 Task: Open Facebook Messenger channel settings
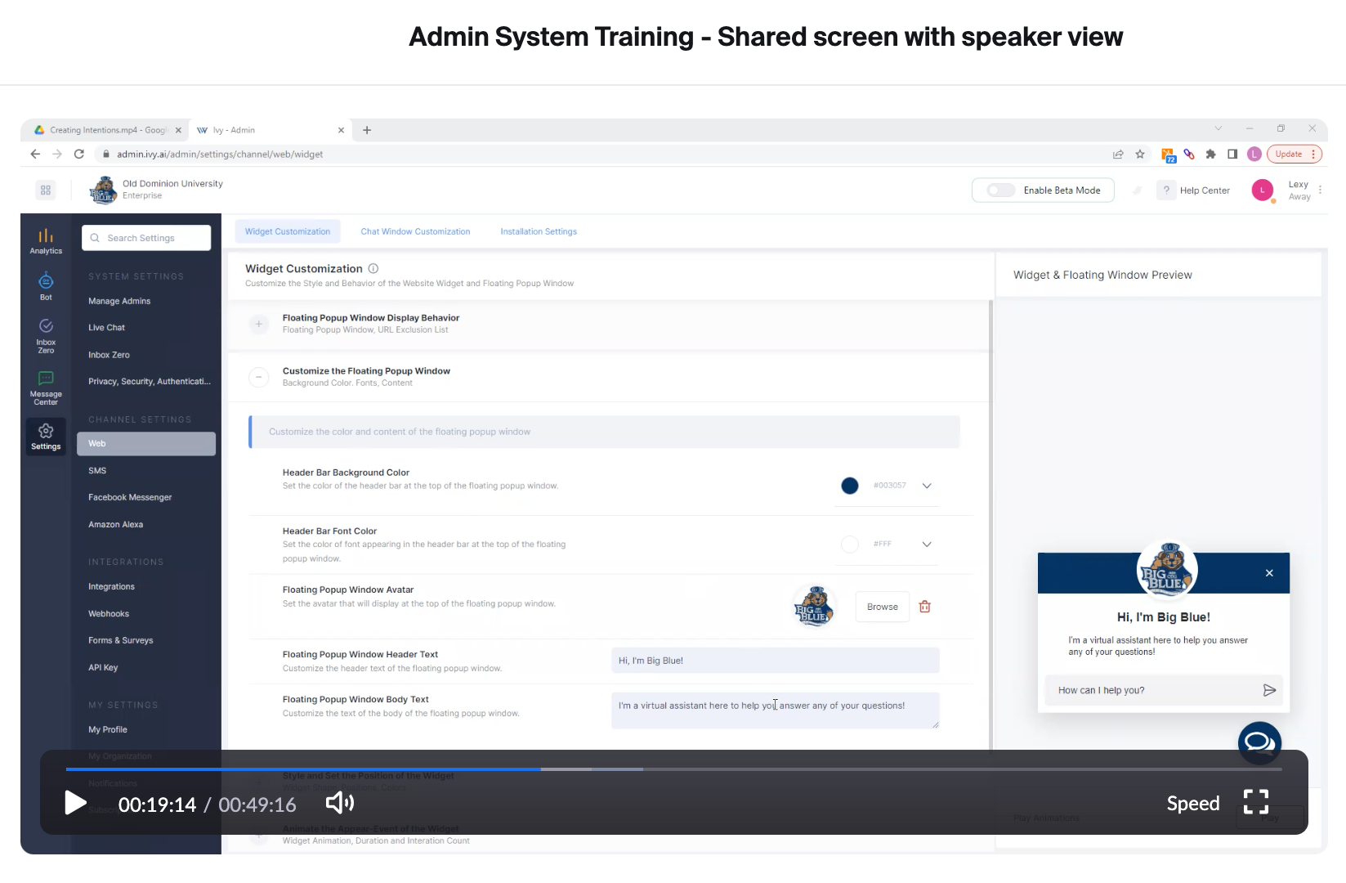130,497
